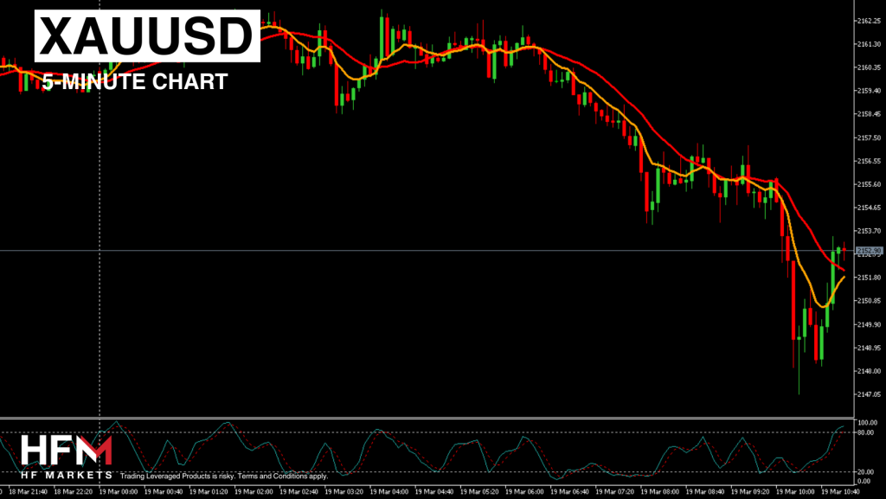Click the 80.00 oscillator level label
Image resolution: width=886 pixels, height=499 pixels.
(865, 432)
